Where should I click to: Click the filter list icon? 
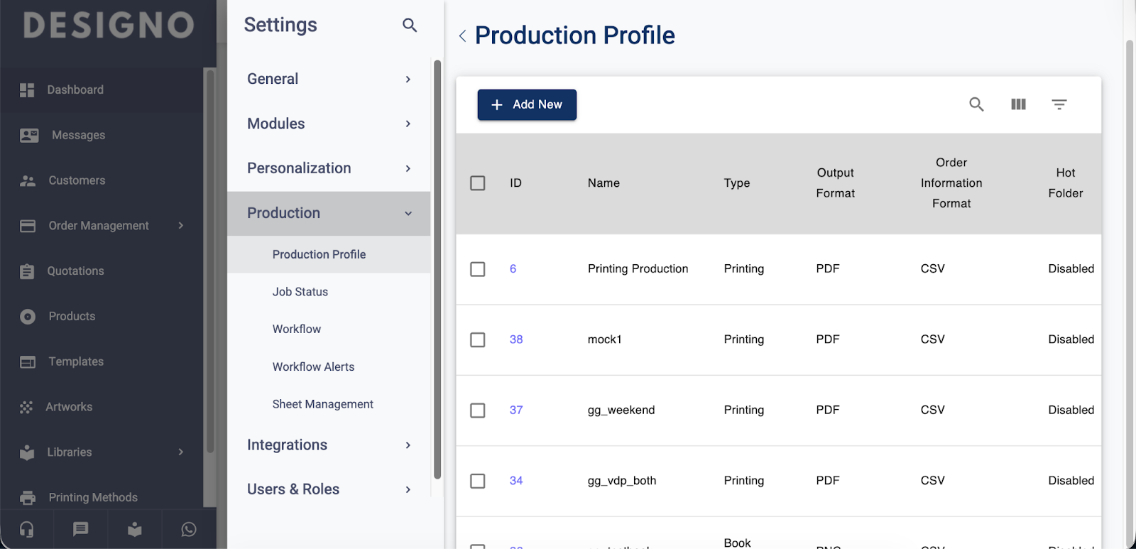[1059, 104]
